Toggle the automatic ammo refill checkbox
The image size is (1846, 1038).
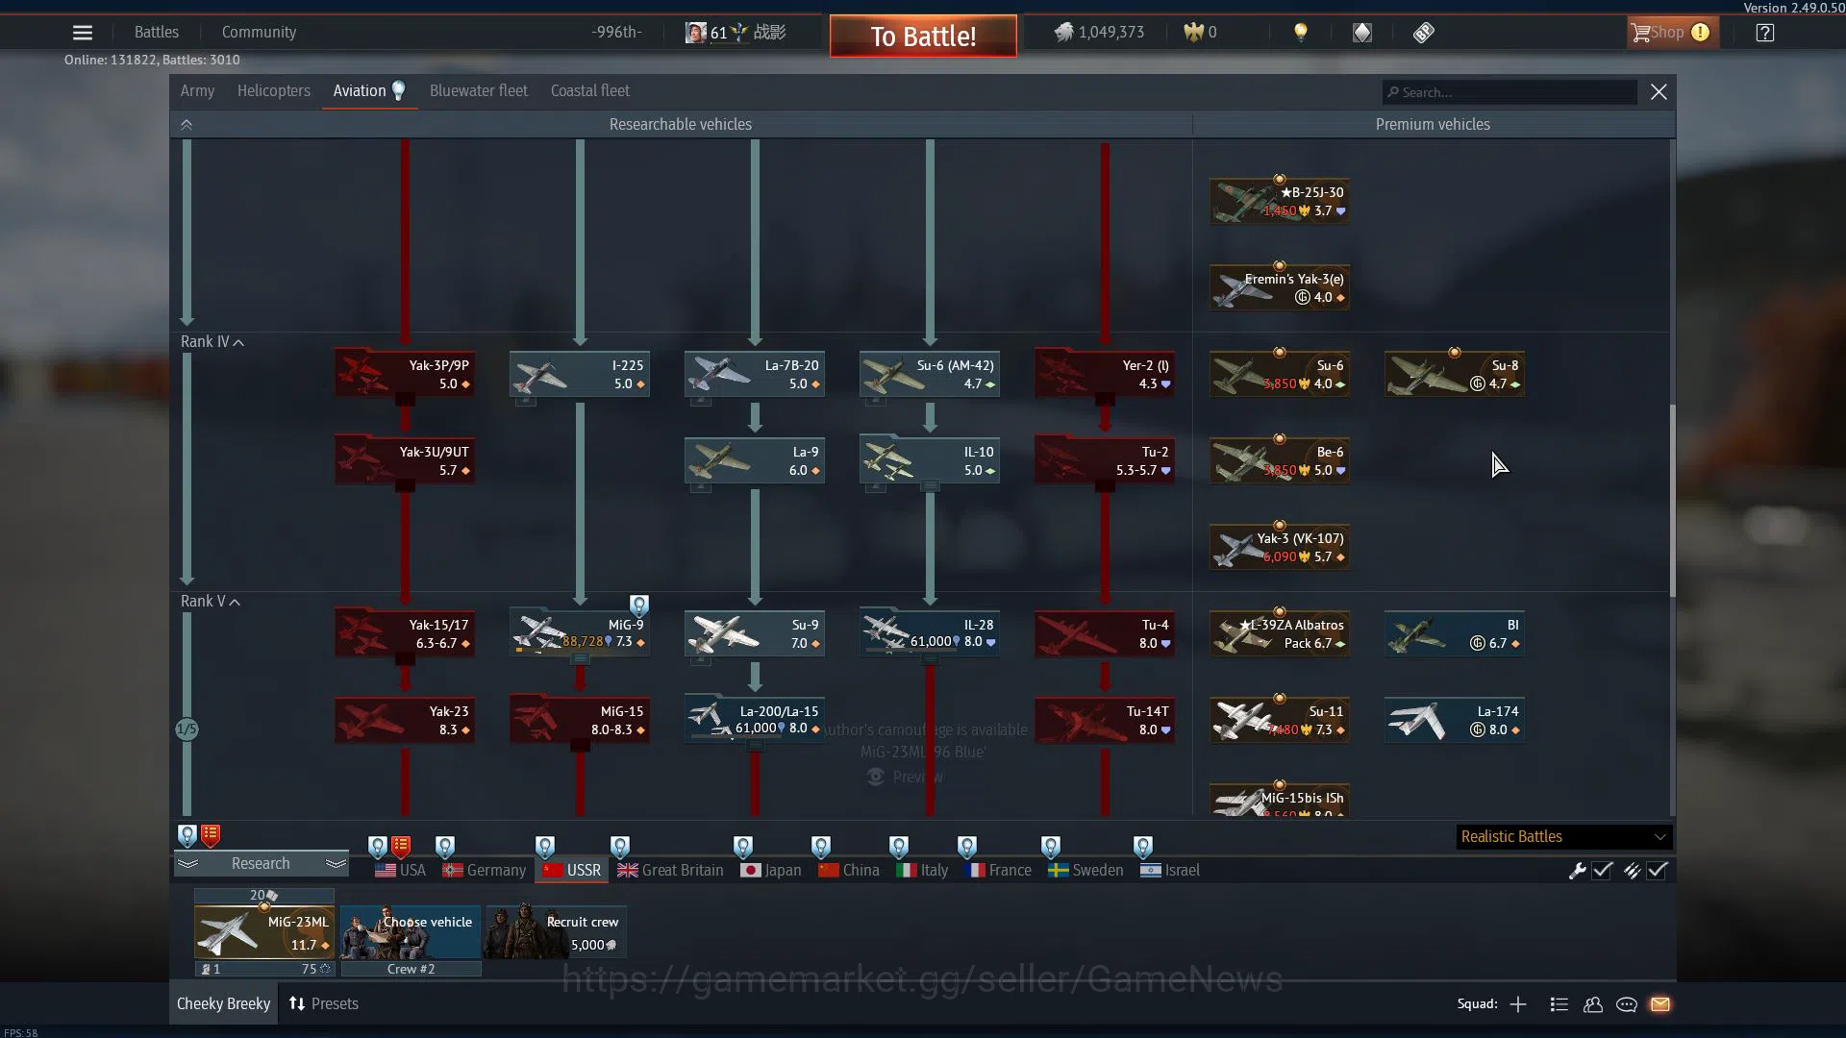1657,871
